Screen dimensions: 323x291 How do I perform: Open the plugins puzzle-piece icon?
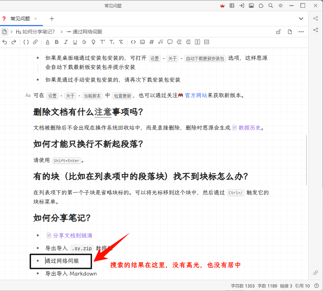point(261,6)
